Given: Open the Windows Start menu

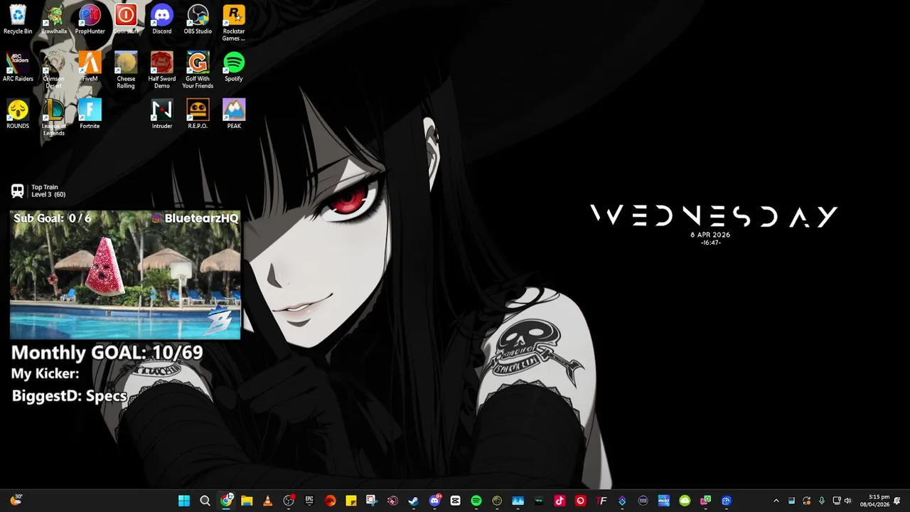Looking at the screenshot, I should [x=184, y=501].
